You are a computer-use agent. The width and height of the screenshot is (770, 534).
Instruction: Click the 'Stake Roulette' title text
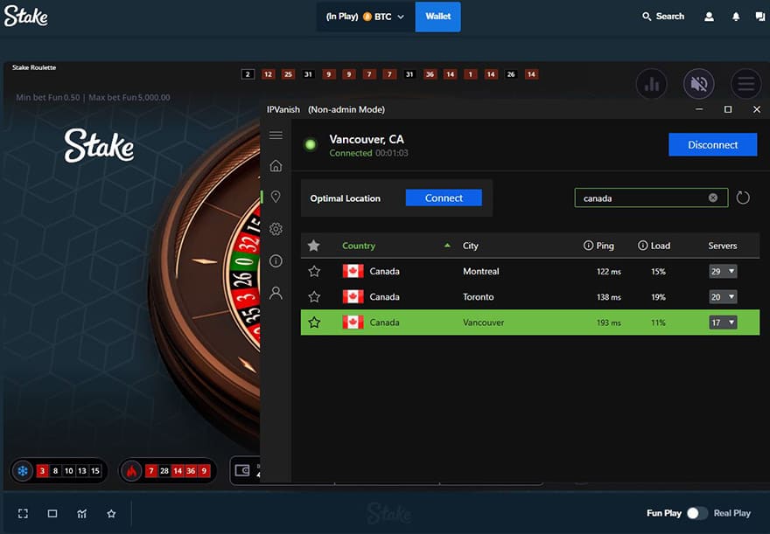pyautogui.click(x=34, y=67)
